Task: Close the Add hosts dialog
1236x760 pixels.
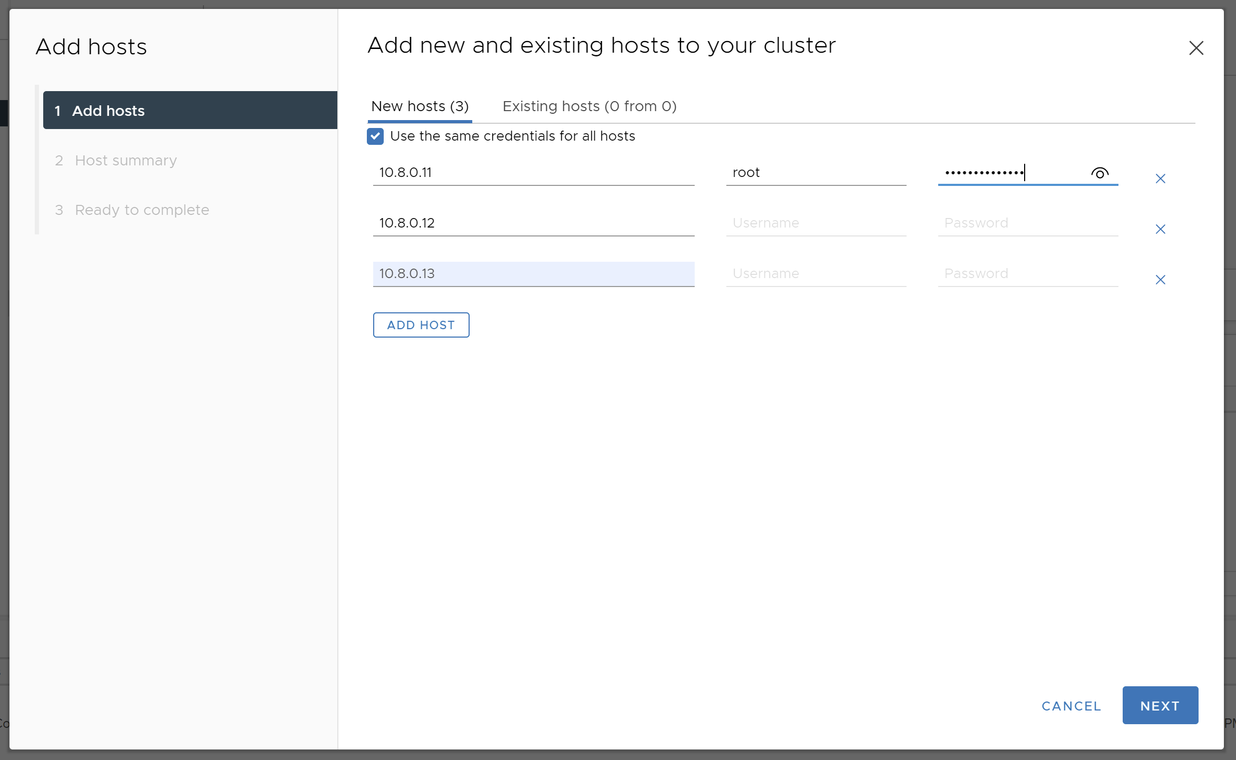Action: tap(1196, 48)
